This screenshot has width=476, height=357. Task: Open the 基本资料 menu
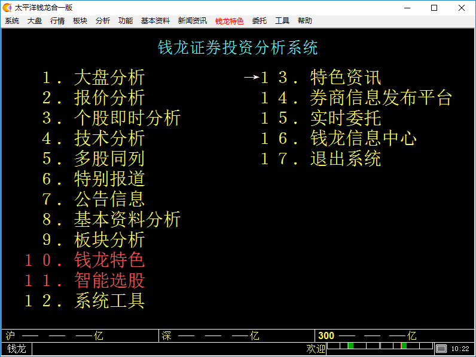pyautogui.click(x=155, y=21)
